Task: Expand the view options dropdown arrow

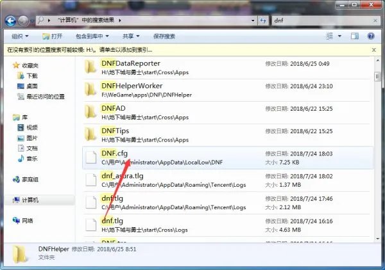Action: tap(339, 36)
